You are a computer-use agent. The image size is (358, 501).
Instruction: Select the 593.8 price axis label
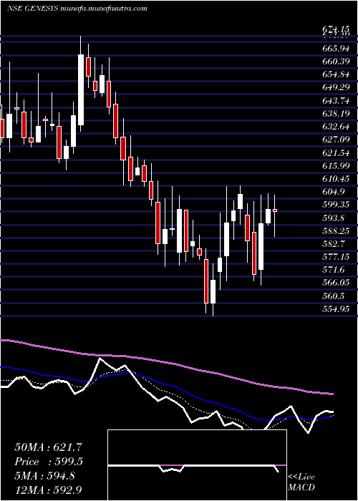[x=334, y=218]
